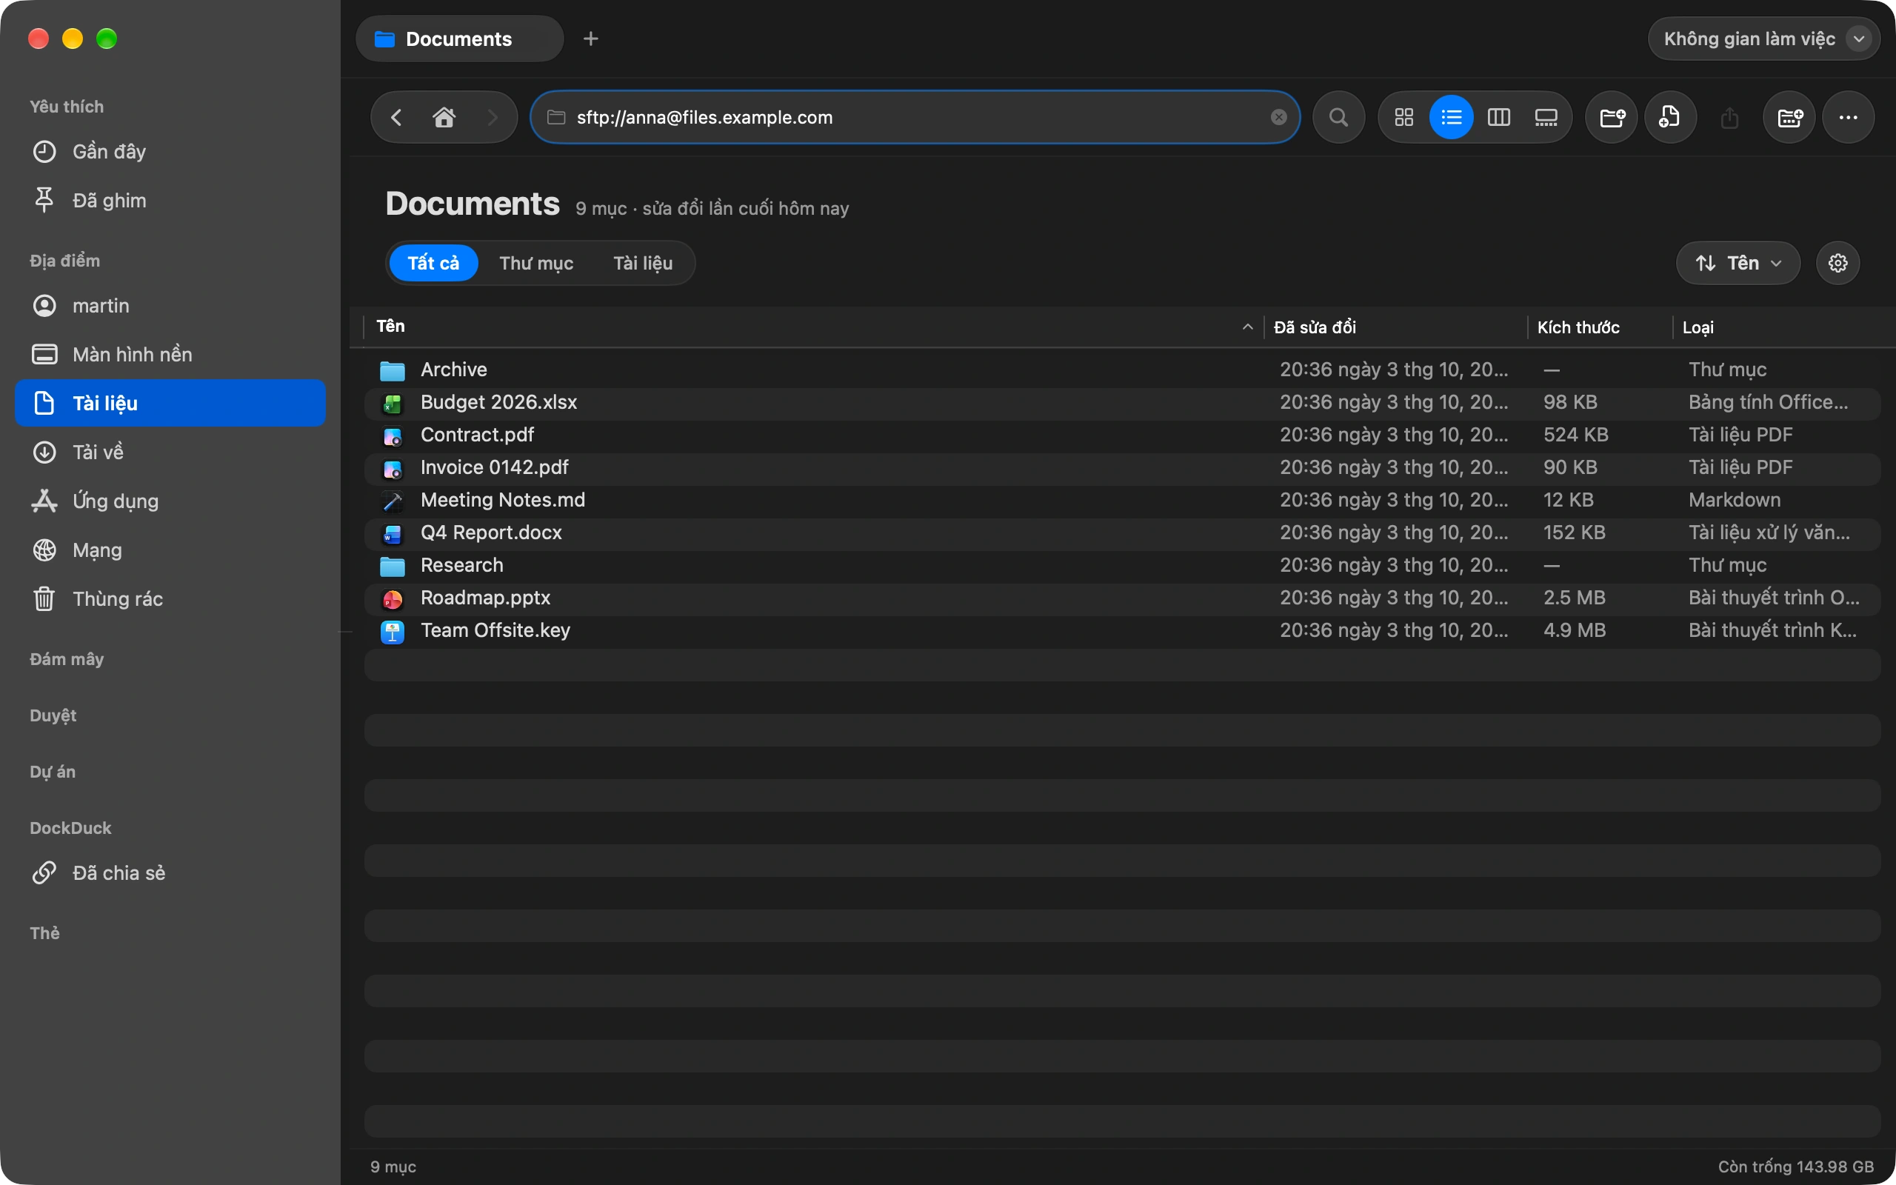Open Đã ghim in the sidebar
Image resolution: width=1896 pixels, height=1185 pixels.
point(170,201)
